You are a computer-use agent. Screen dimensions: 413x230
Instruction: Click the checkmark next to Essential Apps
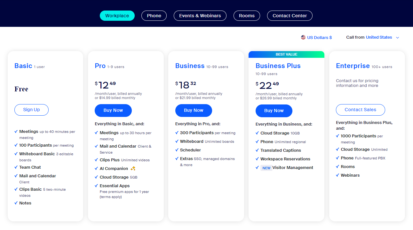coord(97,186)
